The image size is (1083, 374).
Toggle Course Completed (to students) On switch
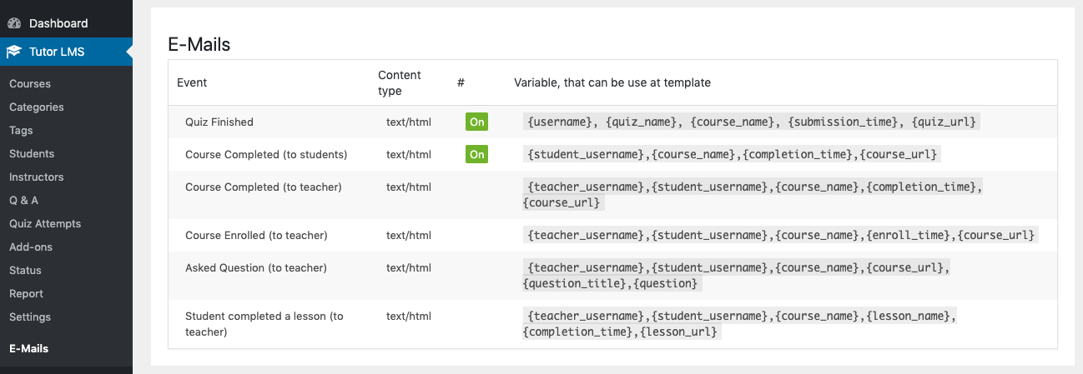click(x=477, y=154)
